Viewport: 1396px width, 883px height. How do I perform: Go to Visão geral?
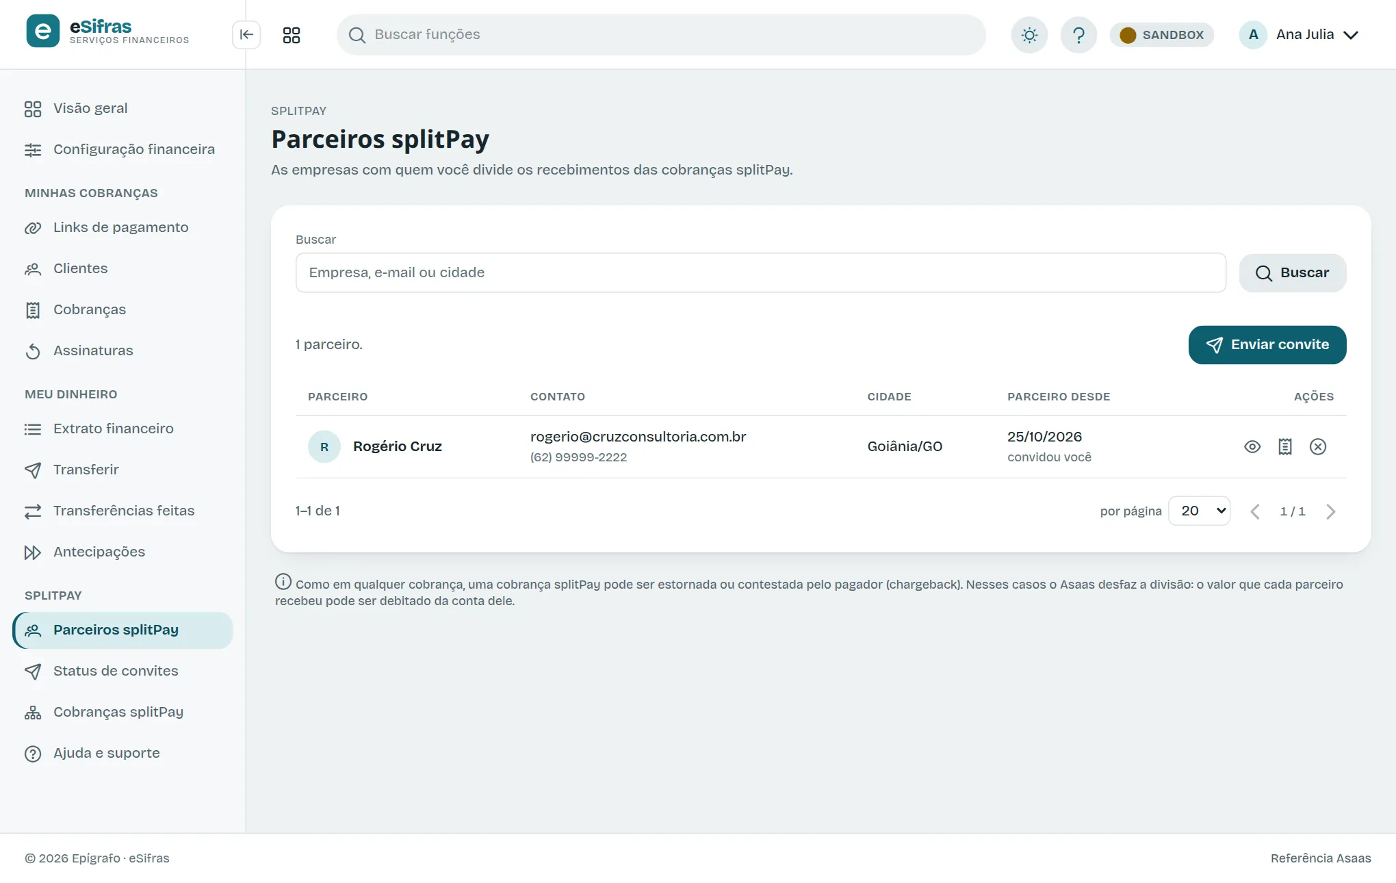coord(122,108)
